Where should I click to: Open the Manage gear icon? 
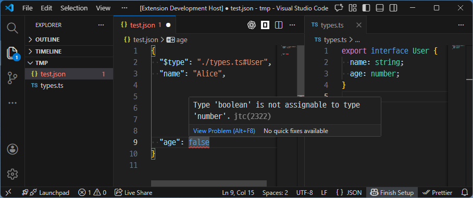click(13, 174)
